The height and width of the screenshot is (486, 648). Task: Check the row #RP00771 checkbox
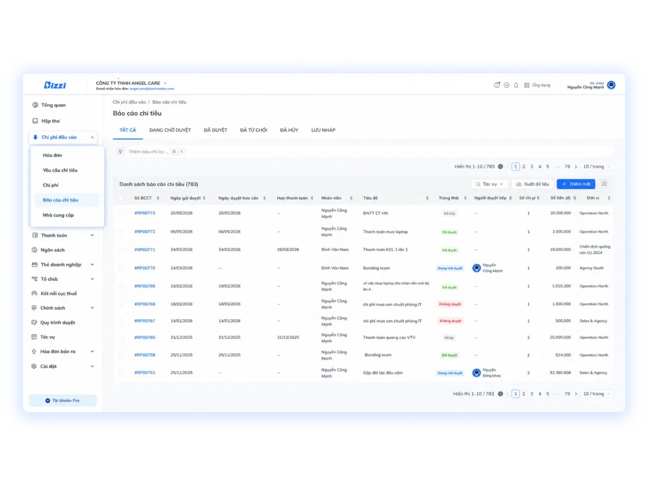(121, 249)
